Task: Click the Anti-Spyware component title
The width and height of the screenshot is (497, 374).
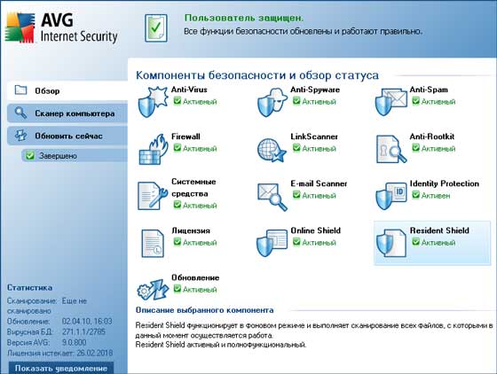Action: point(315,90)
